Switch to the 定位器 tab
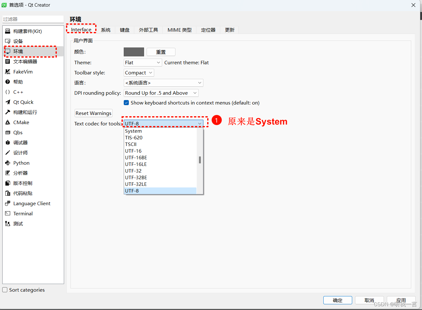 click(x=208, y=30)
